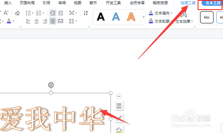Select the black preset text style A
The width and height of the screenshot is (223, 133).
101,17
